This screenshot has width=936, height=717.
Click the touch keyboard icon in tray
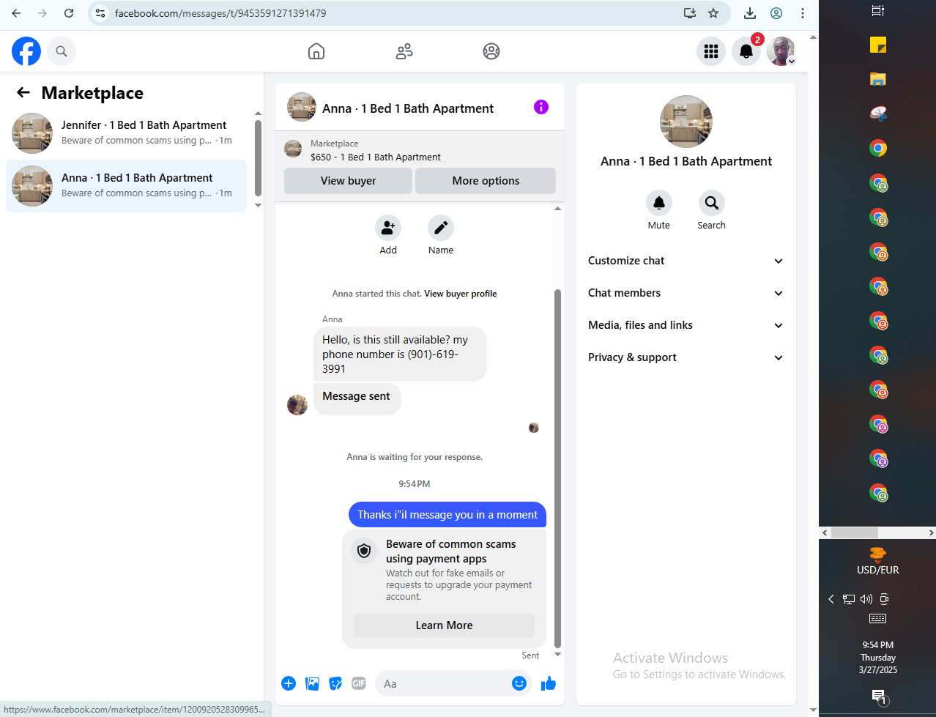[877, 619]
